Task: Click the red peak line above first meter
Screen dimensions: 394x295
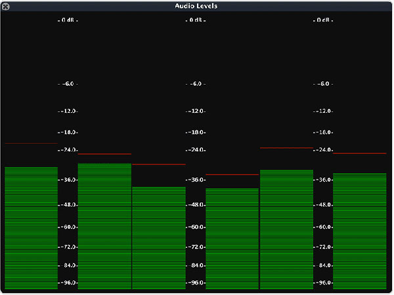Action: tap(31, 143)
